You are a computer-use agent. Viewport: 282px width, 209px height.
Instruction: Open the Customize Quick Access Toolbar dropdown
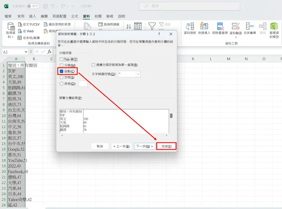[73, 6]
